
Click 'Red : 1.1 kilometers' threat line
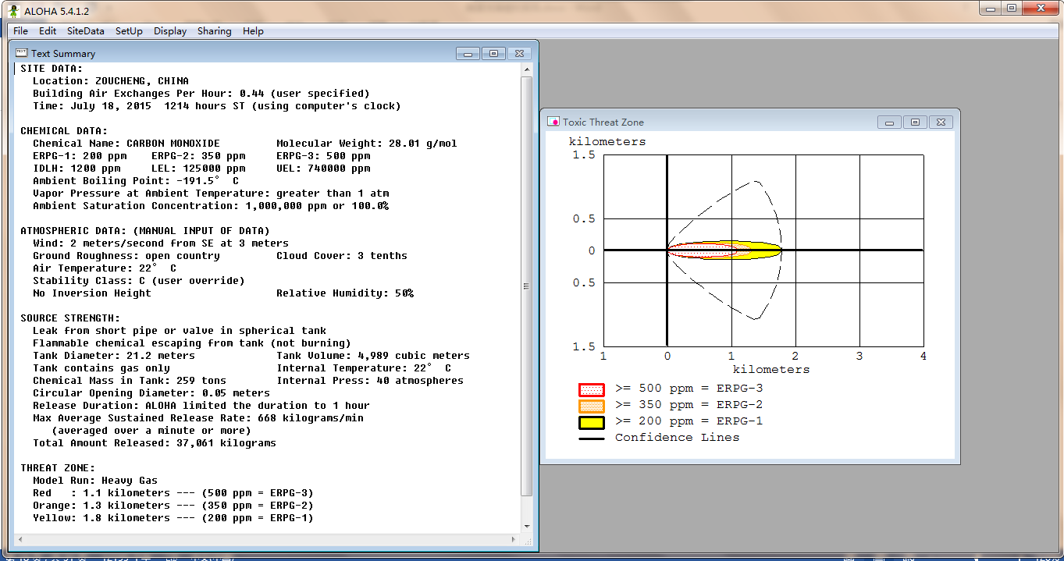pos(173,493)
